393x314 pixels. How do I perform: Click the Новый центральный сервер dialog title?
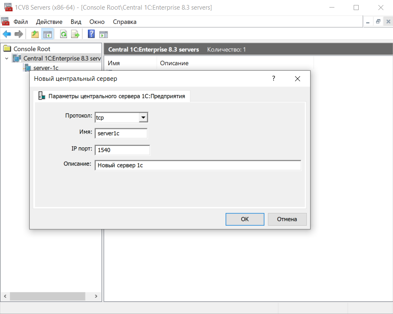point(75,79)
